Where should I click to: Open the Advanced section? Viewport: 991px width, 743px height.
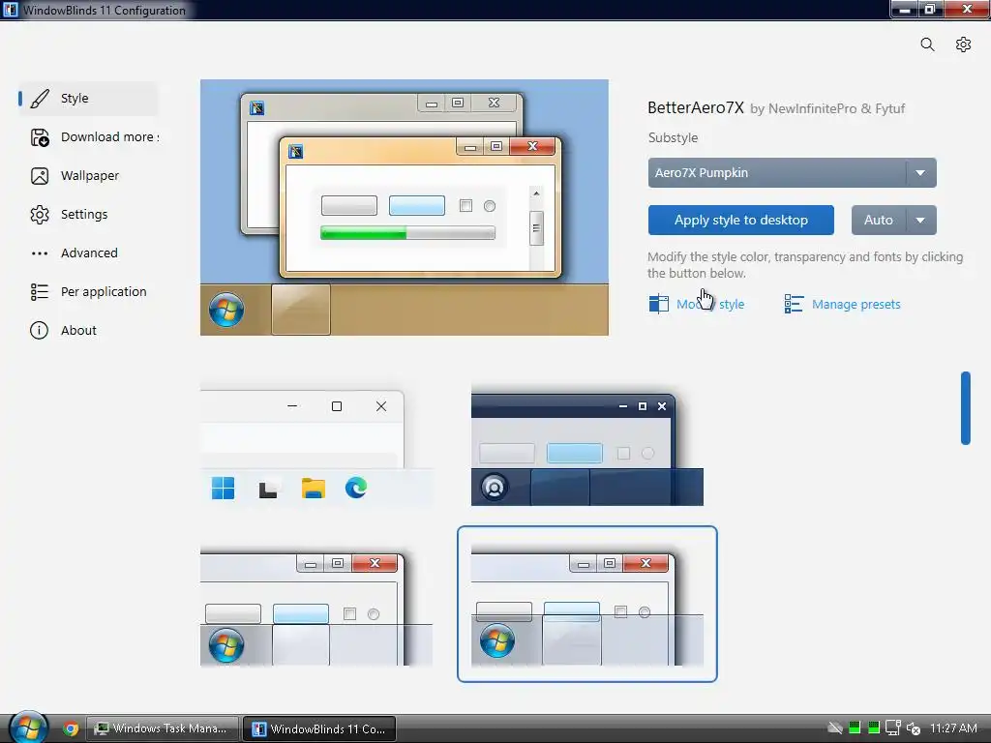88,253
